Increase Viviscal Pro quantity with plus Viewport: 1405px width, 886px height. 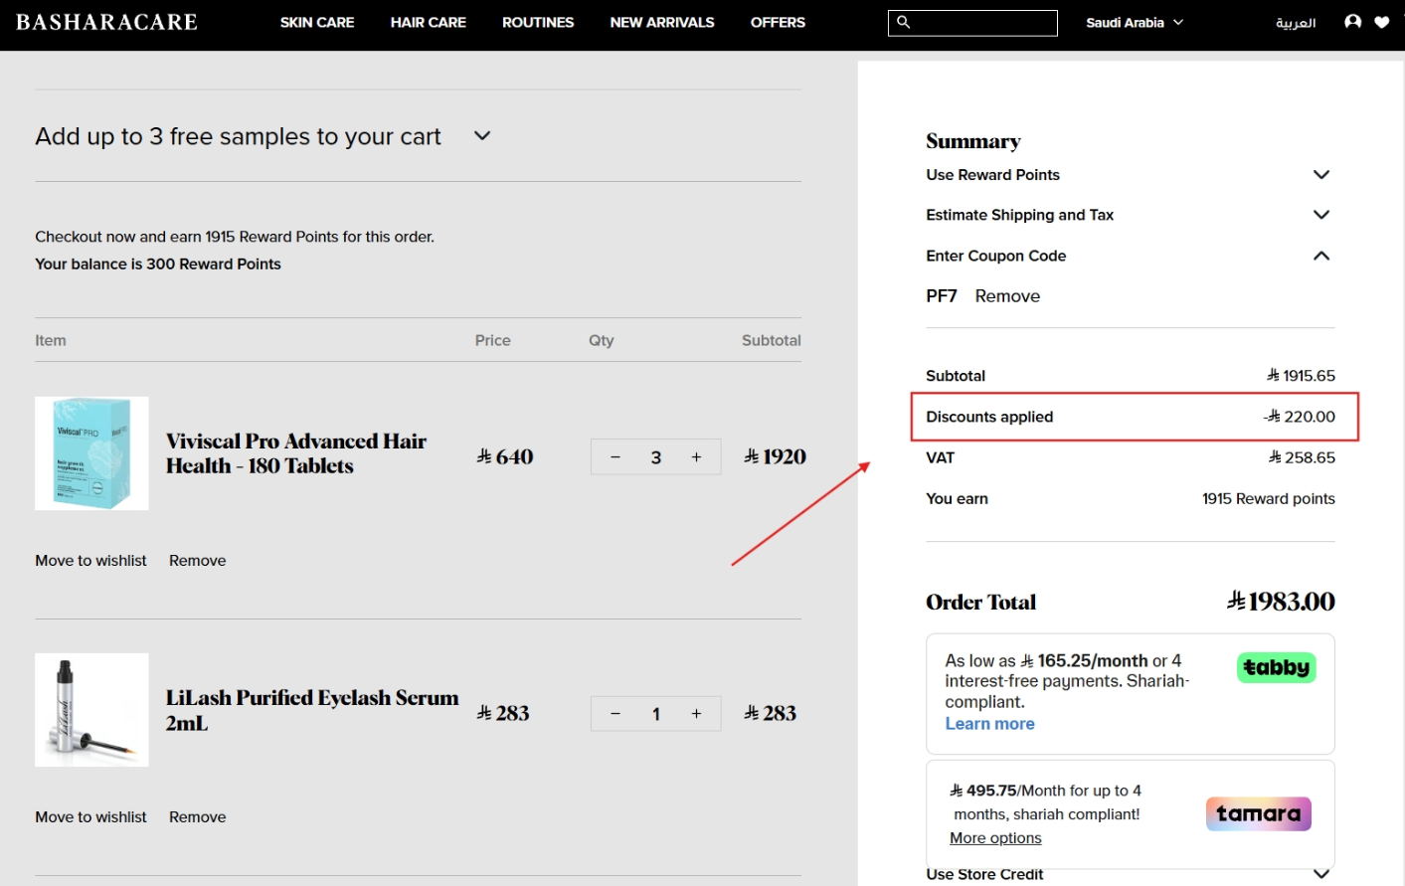(696, 457)
